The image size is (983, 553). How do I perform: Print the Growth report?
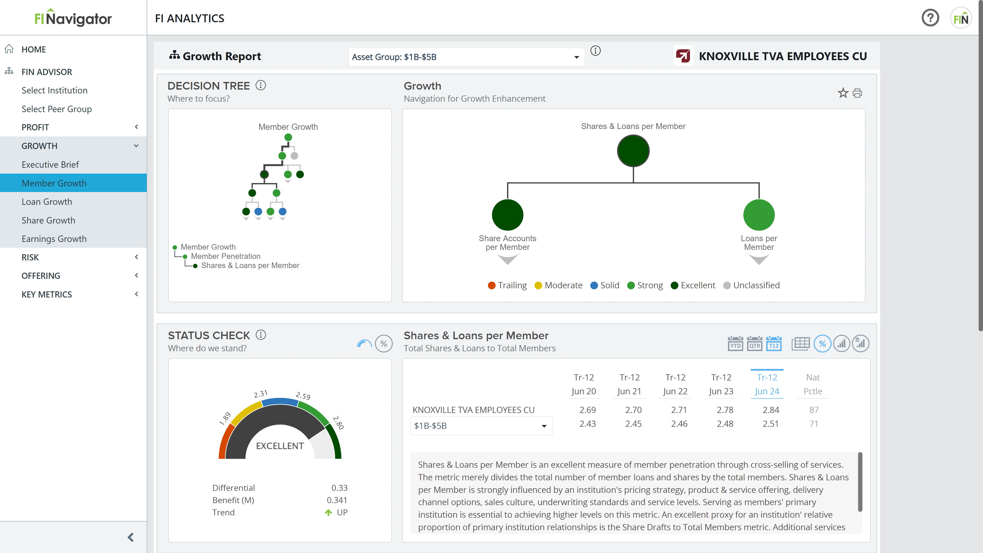[x=858, y=93]
